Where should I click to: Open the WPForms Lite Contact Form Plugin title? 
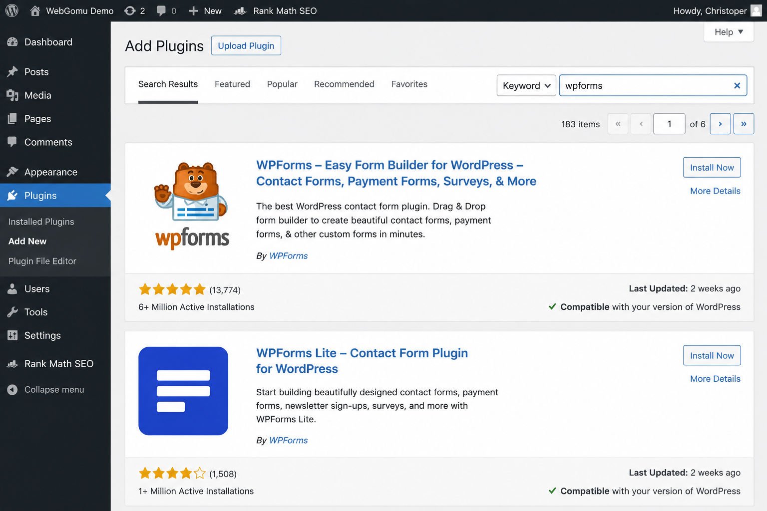point(362,361)
